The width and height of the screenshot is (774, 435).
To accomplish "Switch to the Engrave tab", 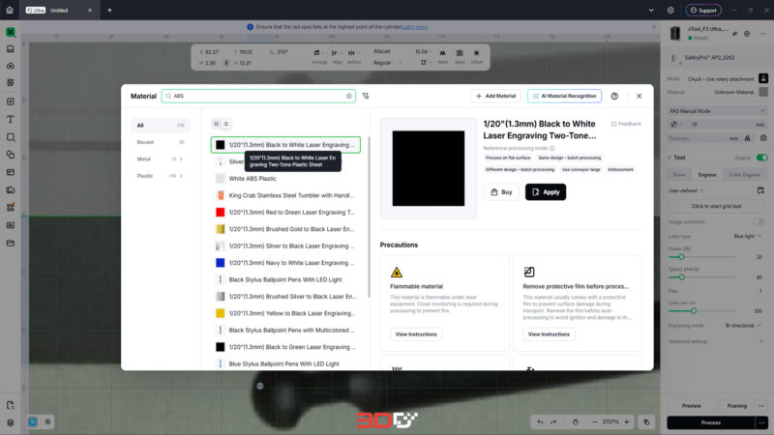I will coord(707,175).
